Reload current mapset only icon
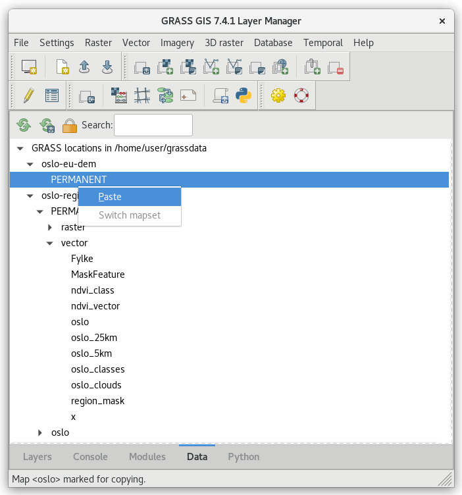This screenshot has width=462, height=495. (x=47, y=125)
